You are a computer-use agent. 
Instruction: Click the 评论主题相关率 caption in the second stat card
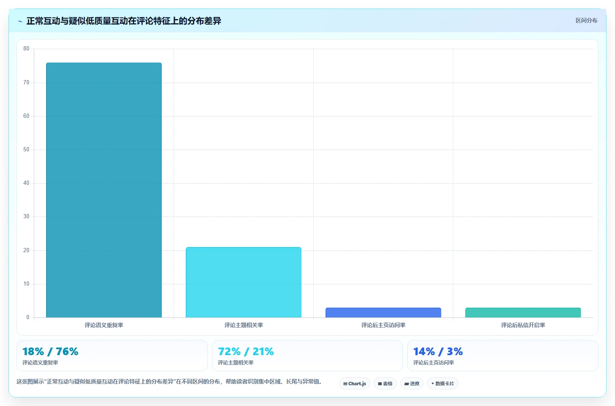point(236,363)
